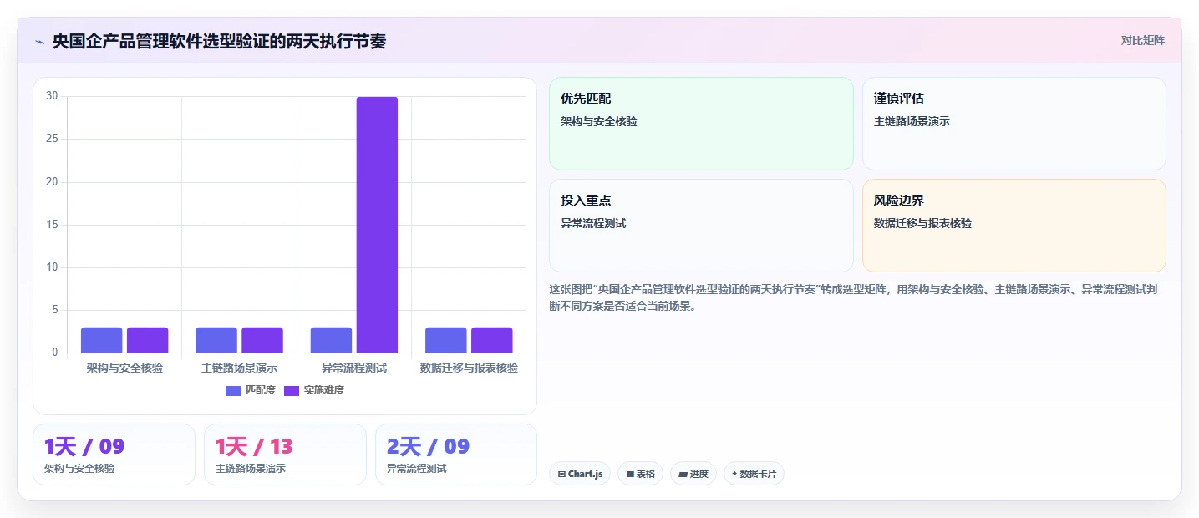Screen dimensions: 1199x518
Task: Click 异常流程测试 caption under 2天 / 09
Action: 416,469
